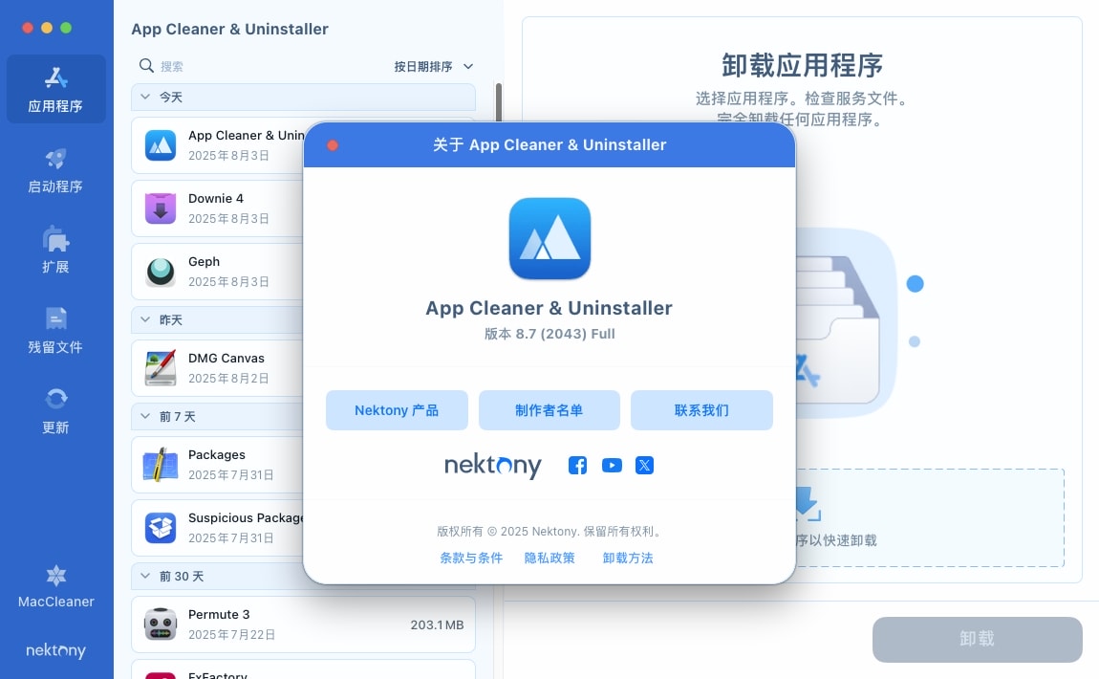Click the Nektony 产品 button

[397, 410]
